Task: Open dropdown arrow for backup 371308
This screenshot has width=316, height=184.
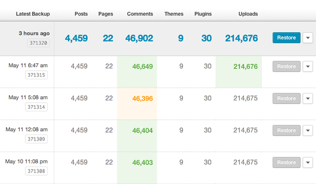Action: pyautogui.click(x=308, y=162)
